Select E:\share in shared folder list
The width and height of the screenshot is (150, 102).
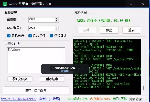[14, 50]
